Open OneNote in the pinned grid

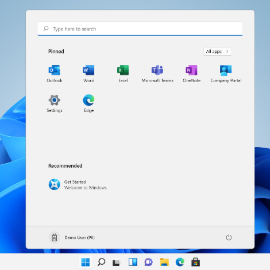tap(191, 74)
